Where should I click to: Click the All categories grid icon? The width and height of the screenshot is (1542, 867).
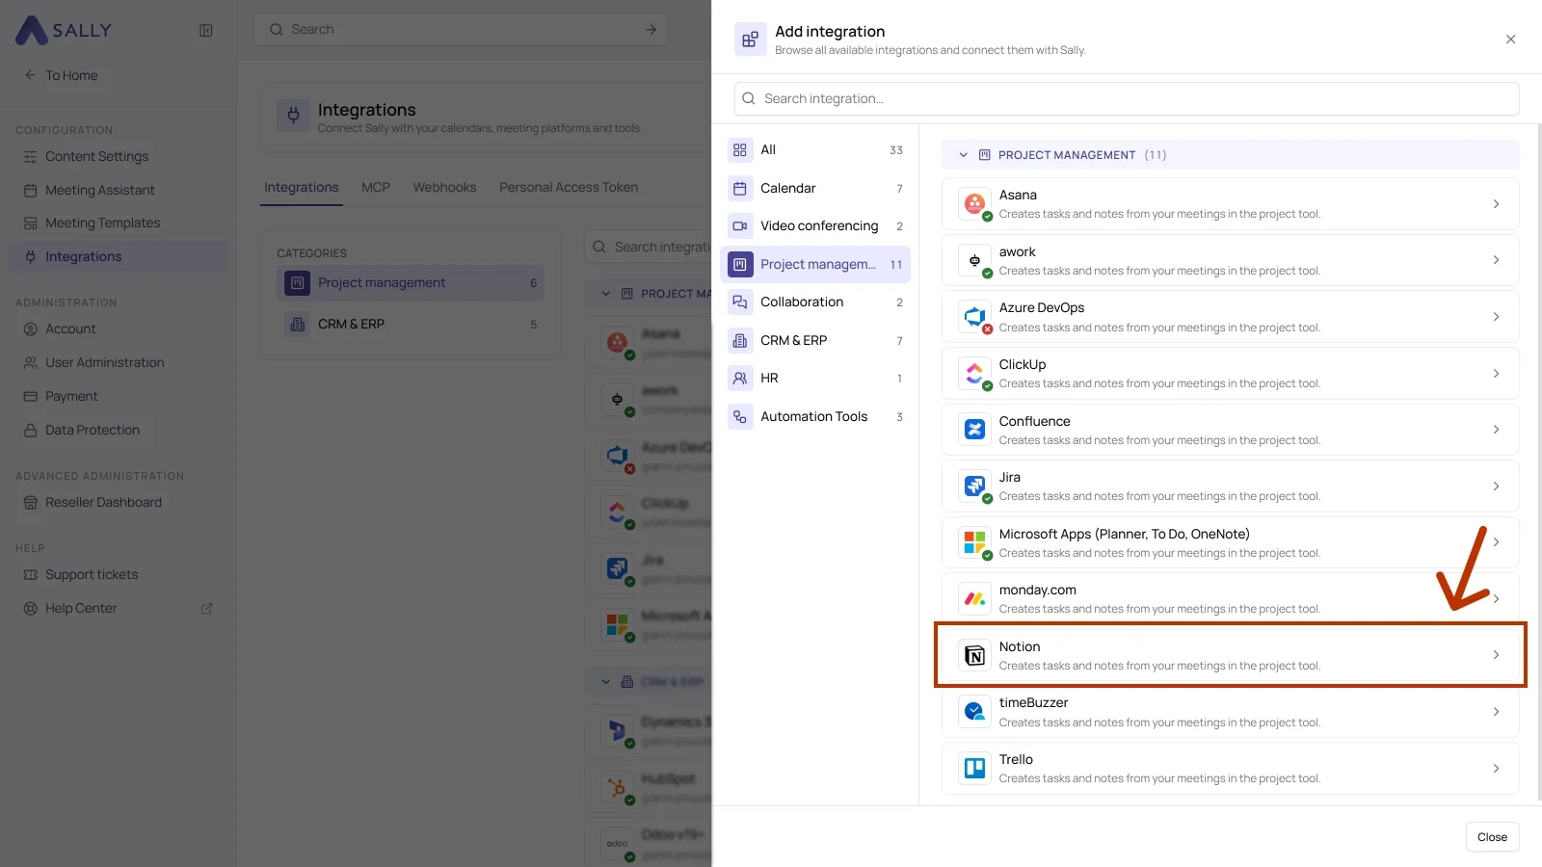coord(740,150)
